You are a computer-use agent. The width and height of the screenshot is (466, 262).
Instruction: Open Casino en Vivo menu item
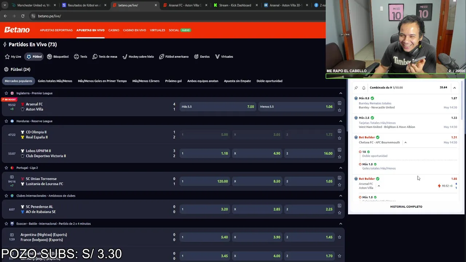tap(134, 30)
